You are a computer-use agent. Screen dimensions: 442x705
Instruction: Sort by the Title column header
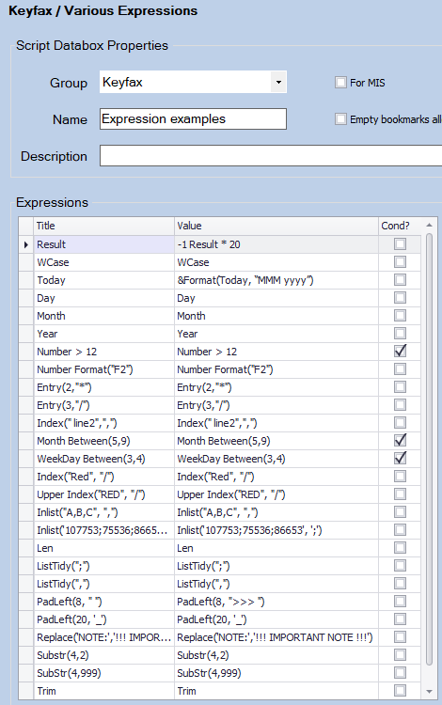click(103, 226)
